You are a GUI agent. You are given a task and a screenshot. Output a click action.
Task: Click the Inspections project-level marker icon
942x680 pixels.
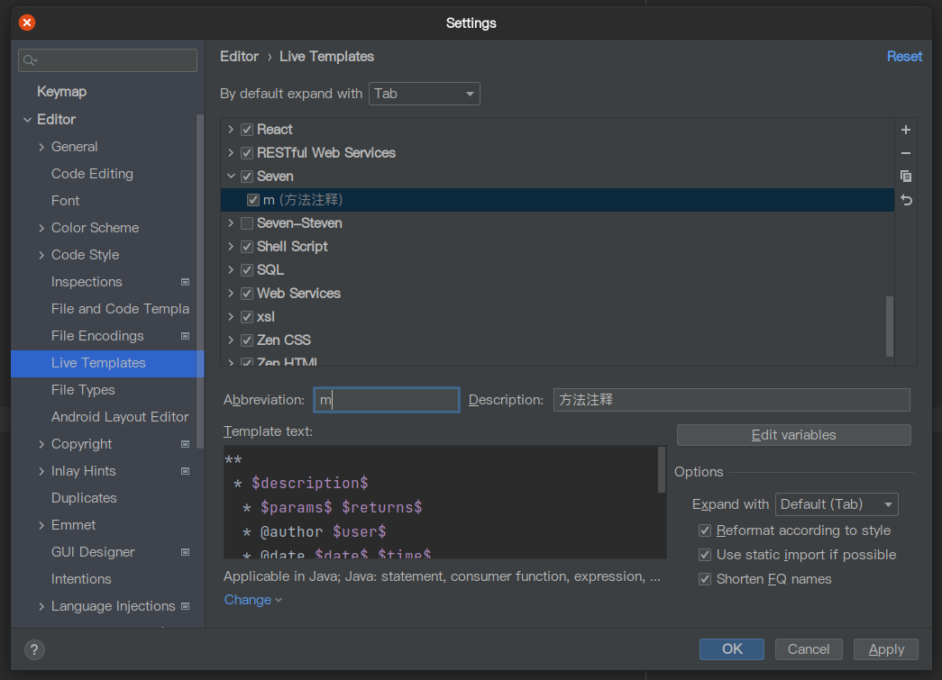pyautogui.click(x=185, y=282)
